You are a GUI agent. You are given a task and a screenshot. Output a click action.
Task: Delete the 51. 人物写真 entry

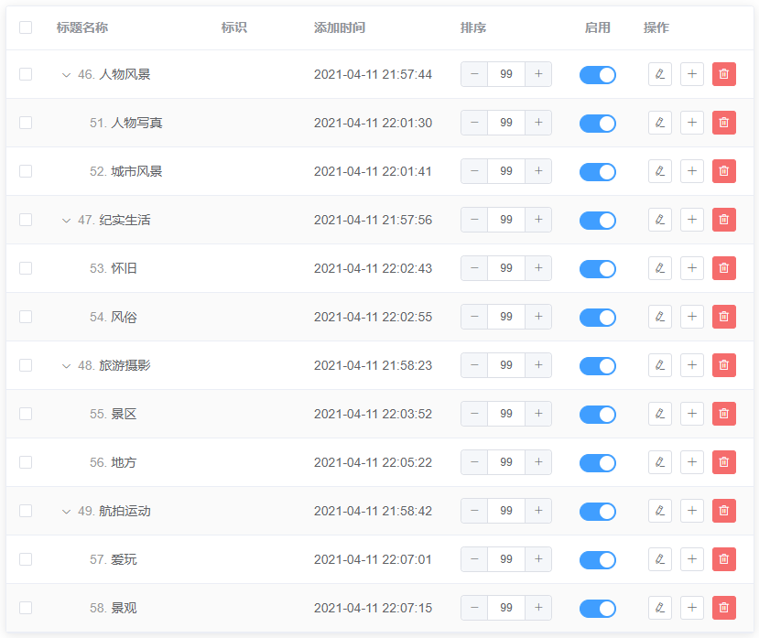(723, 123)
